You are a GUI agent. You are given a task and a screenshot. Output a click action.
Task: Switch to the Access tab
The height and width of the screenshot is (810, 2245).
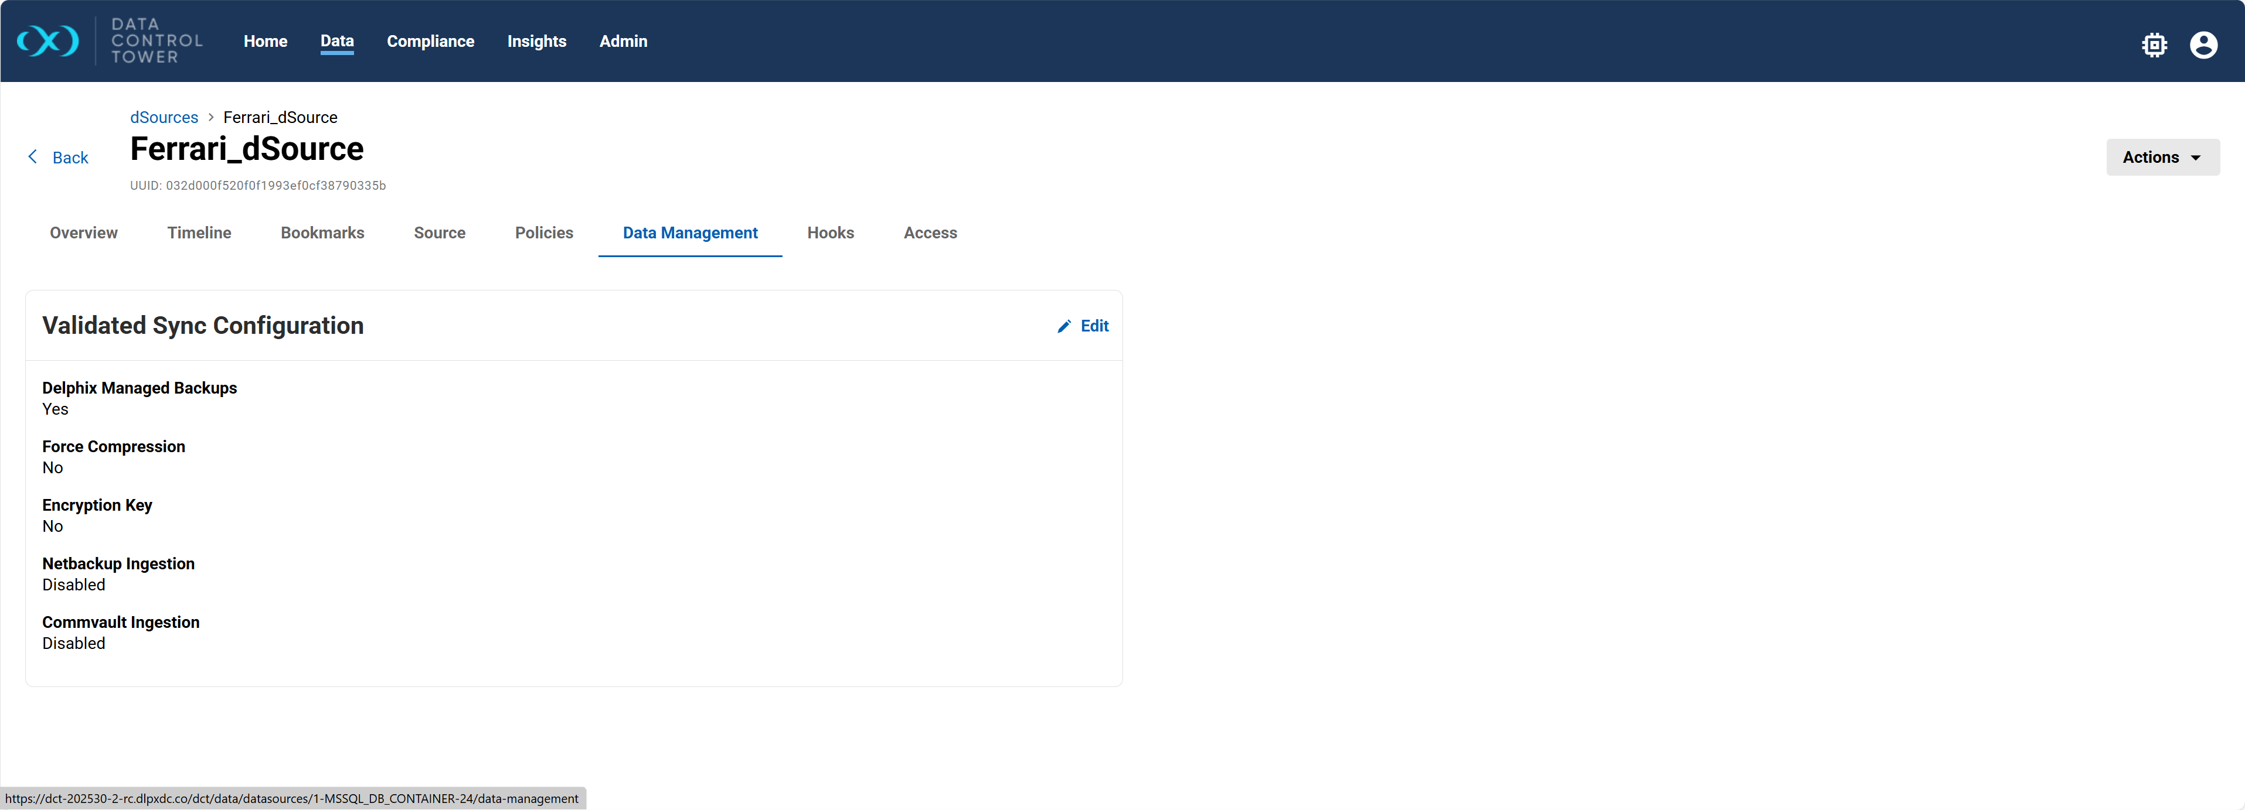pyautogui.click(x=930, y=233)
